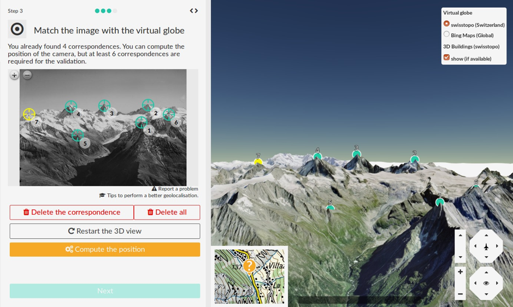Select Bing Maps (Global) globe option
This screenshot has height=307, width=513.
pyautogui.click(x=446, y=34)
